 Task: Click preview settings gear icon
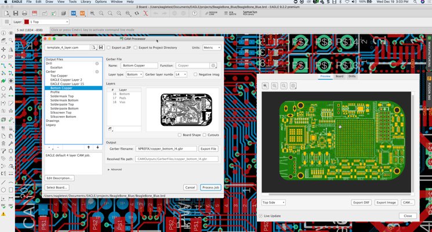click(293, 86)
